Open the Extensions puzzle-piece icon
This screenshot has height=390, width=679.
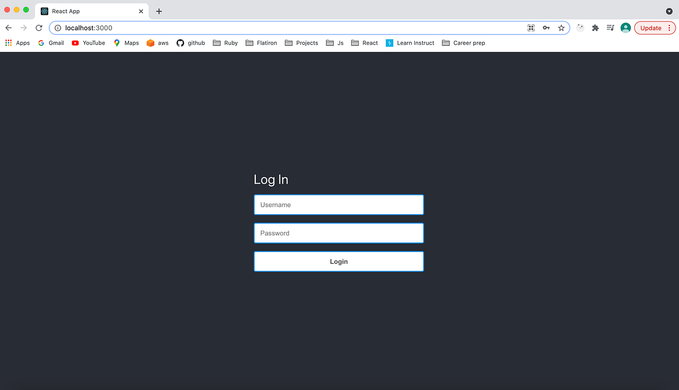point(595,27)
